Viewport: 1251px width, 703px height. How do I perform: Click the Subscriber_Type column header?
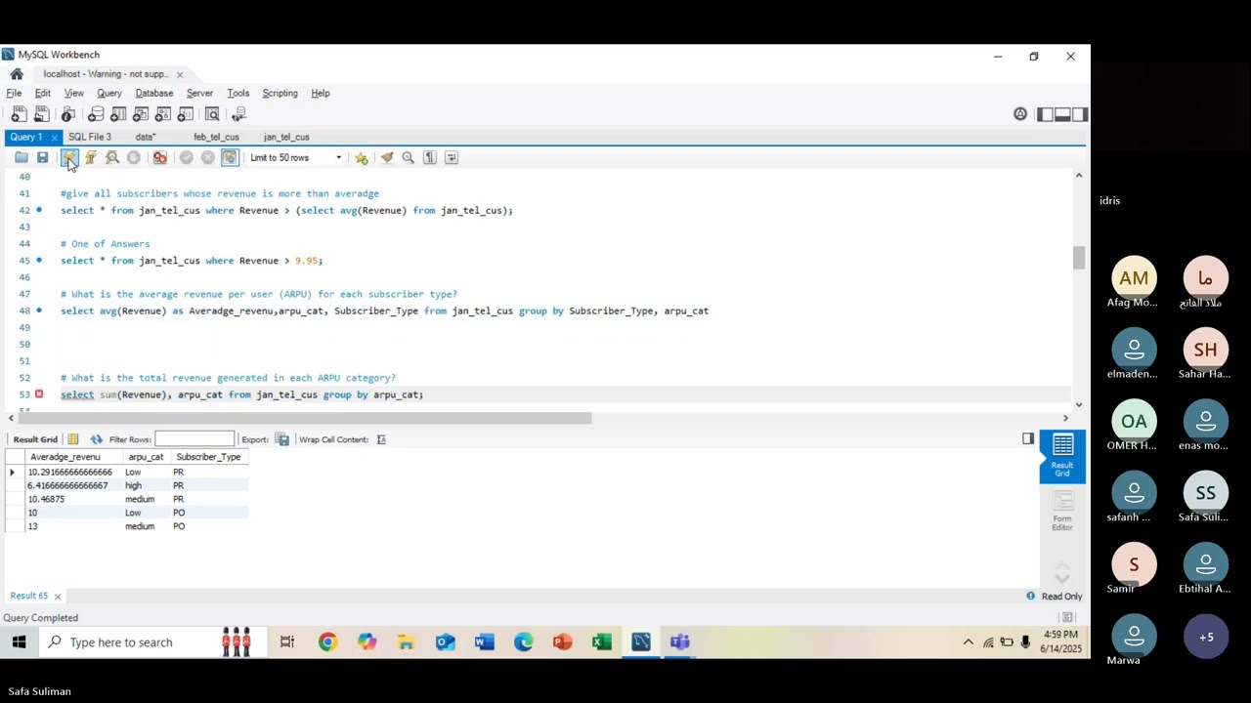pyautogui.click(x=208, y=457)
